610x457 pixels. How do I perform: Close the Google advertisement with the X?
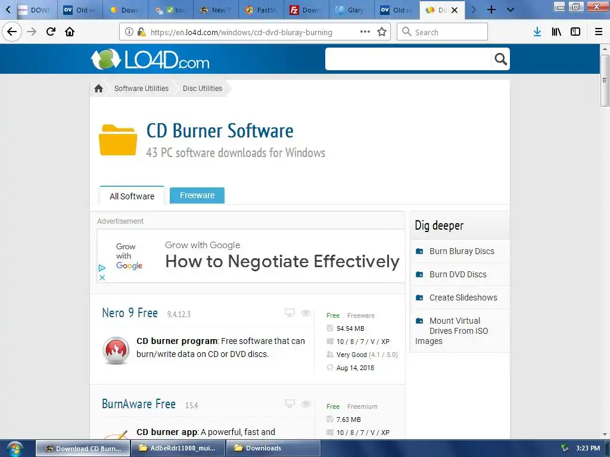coord(102,277)
